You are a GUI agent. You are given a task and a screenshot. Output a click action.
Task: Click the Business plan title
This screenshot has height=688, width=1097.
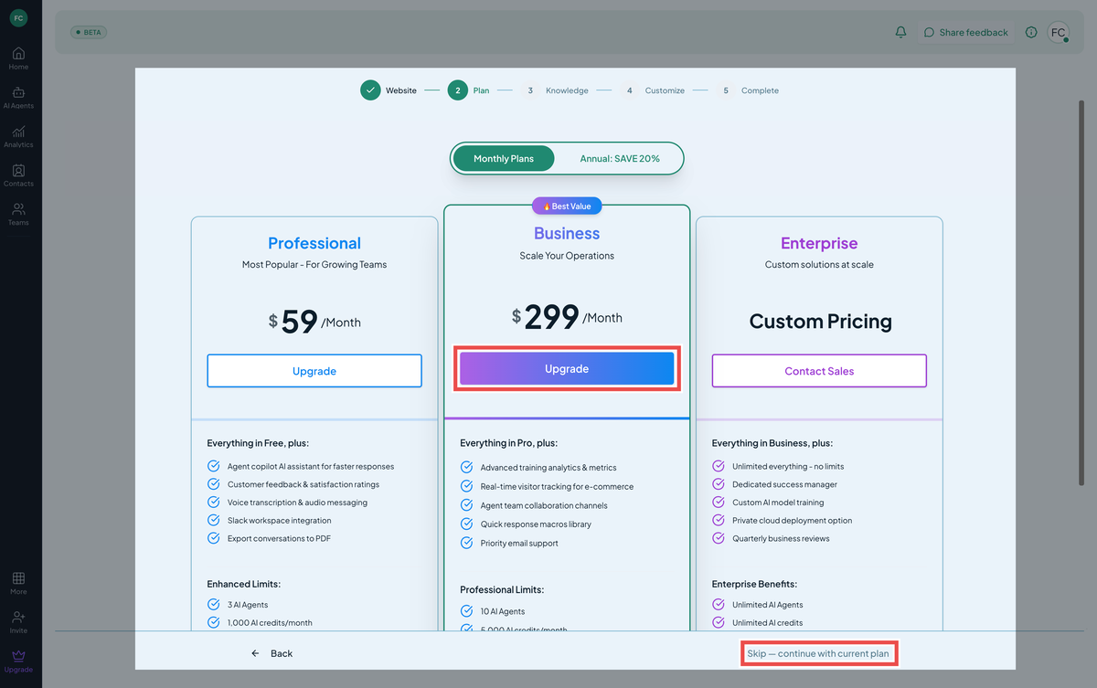(x=567, y=234)
